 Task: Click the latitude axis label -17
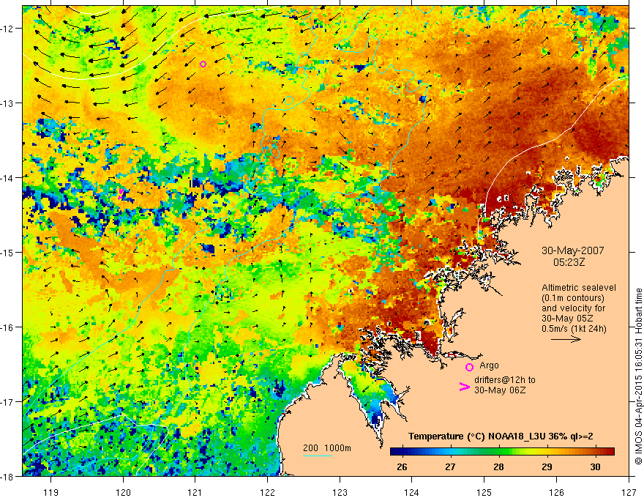[8, 401]
